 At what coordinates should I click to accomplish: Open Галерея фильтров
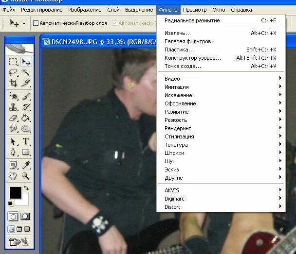(x=221, y=41)
